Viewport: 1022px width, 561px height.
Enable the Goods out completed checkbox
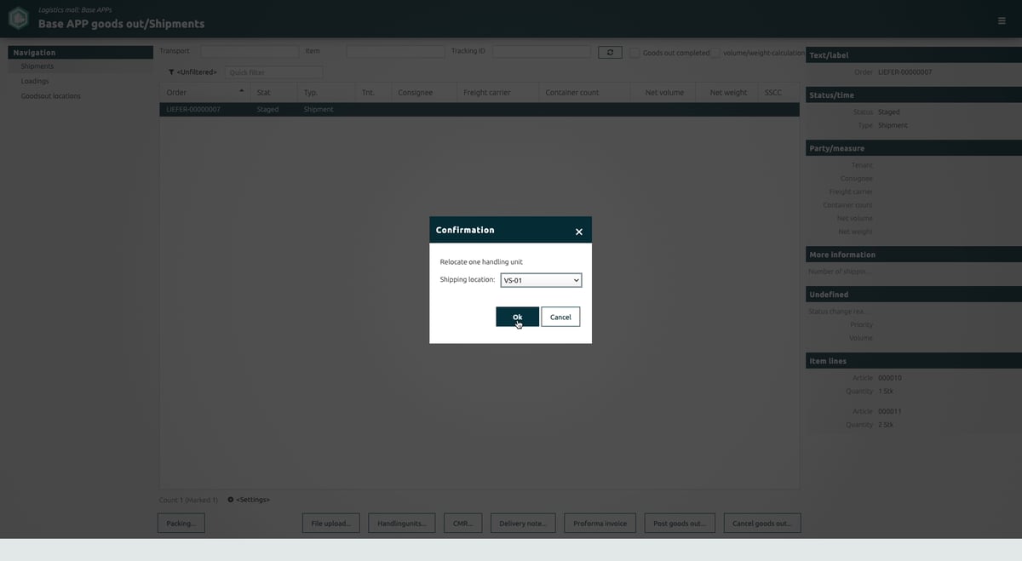coord(634,53)
